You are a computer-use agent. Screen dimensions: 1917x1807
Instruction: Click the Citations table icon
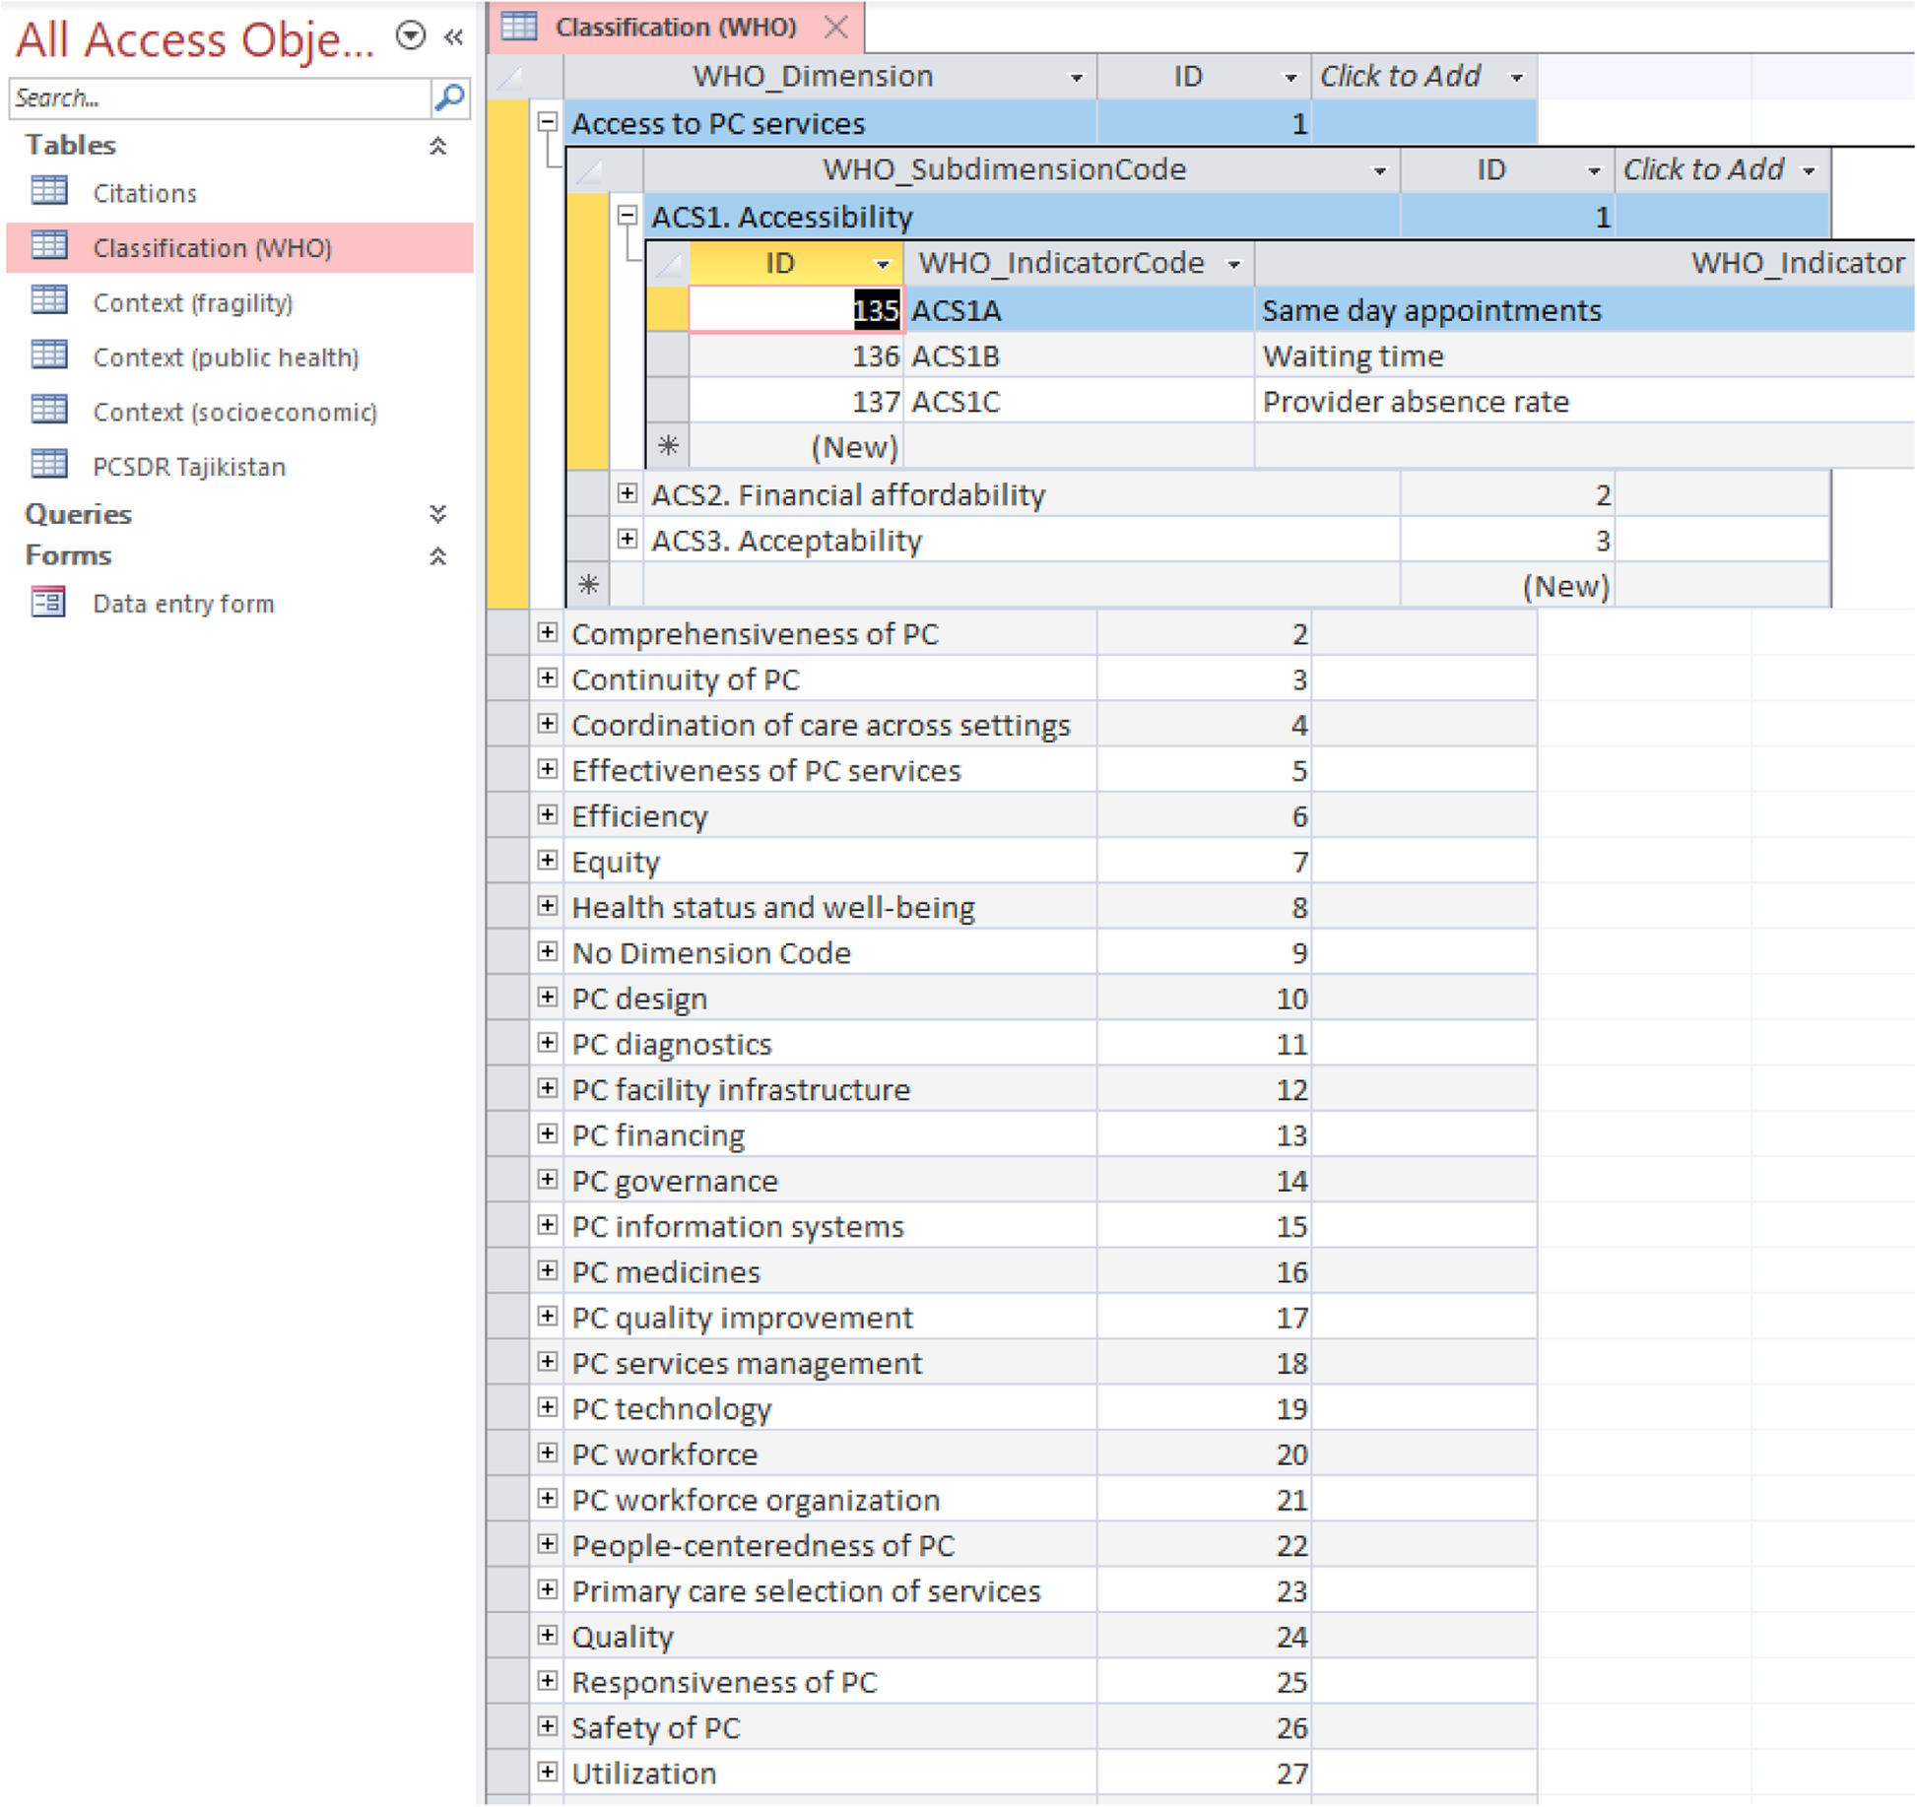(49, 192)
